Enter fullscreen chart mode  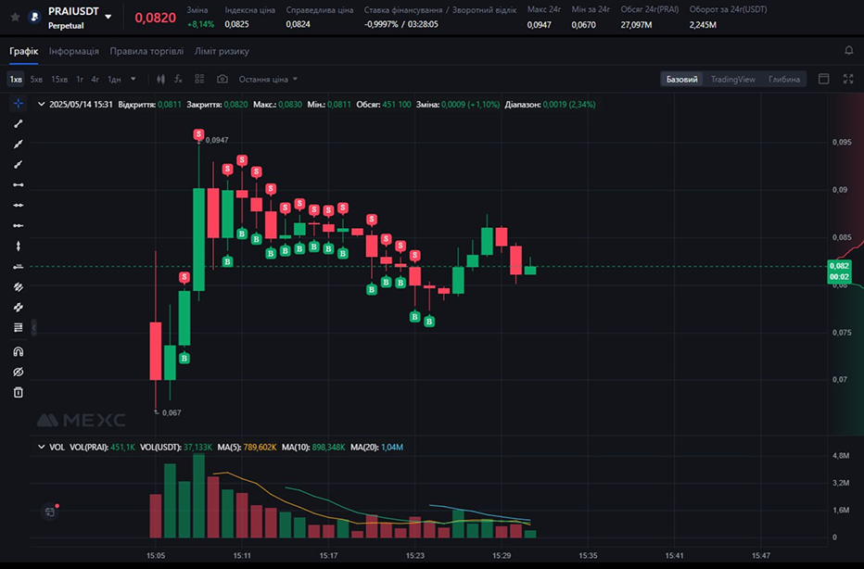(x=848, y=80)
